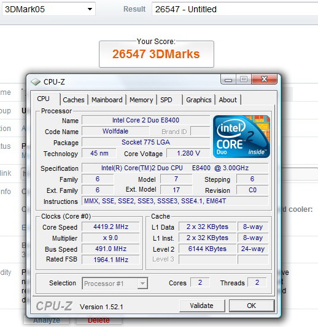Minimize the CPU-Z window

point(228,80)
